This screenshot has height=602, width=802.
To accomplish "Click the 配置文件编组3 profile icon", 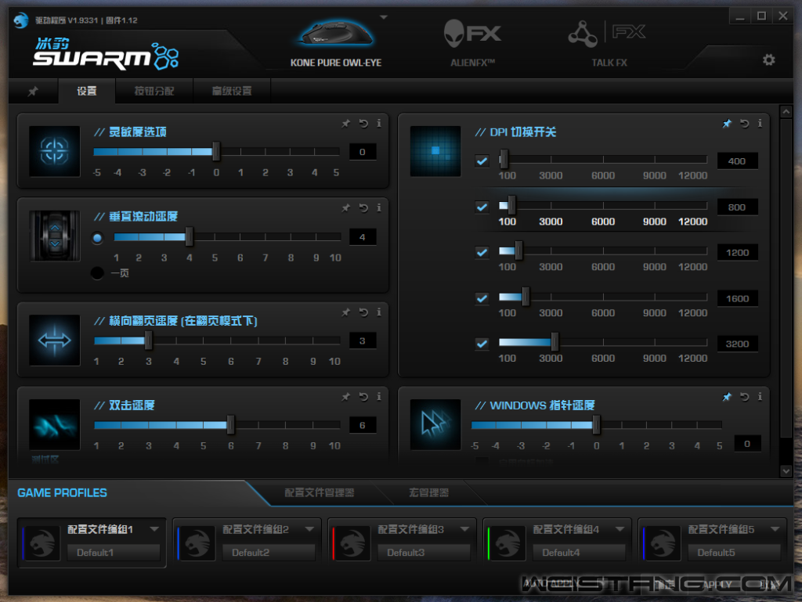I will coord(352,543).
